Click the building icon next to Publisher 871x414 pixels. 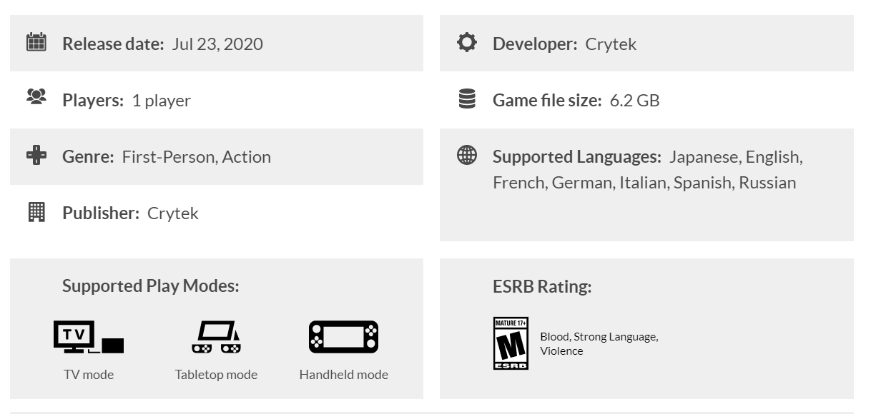(36, 212)
